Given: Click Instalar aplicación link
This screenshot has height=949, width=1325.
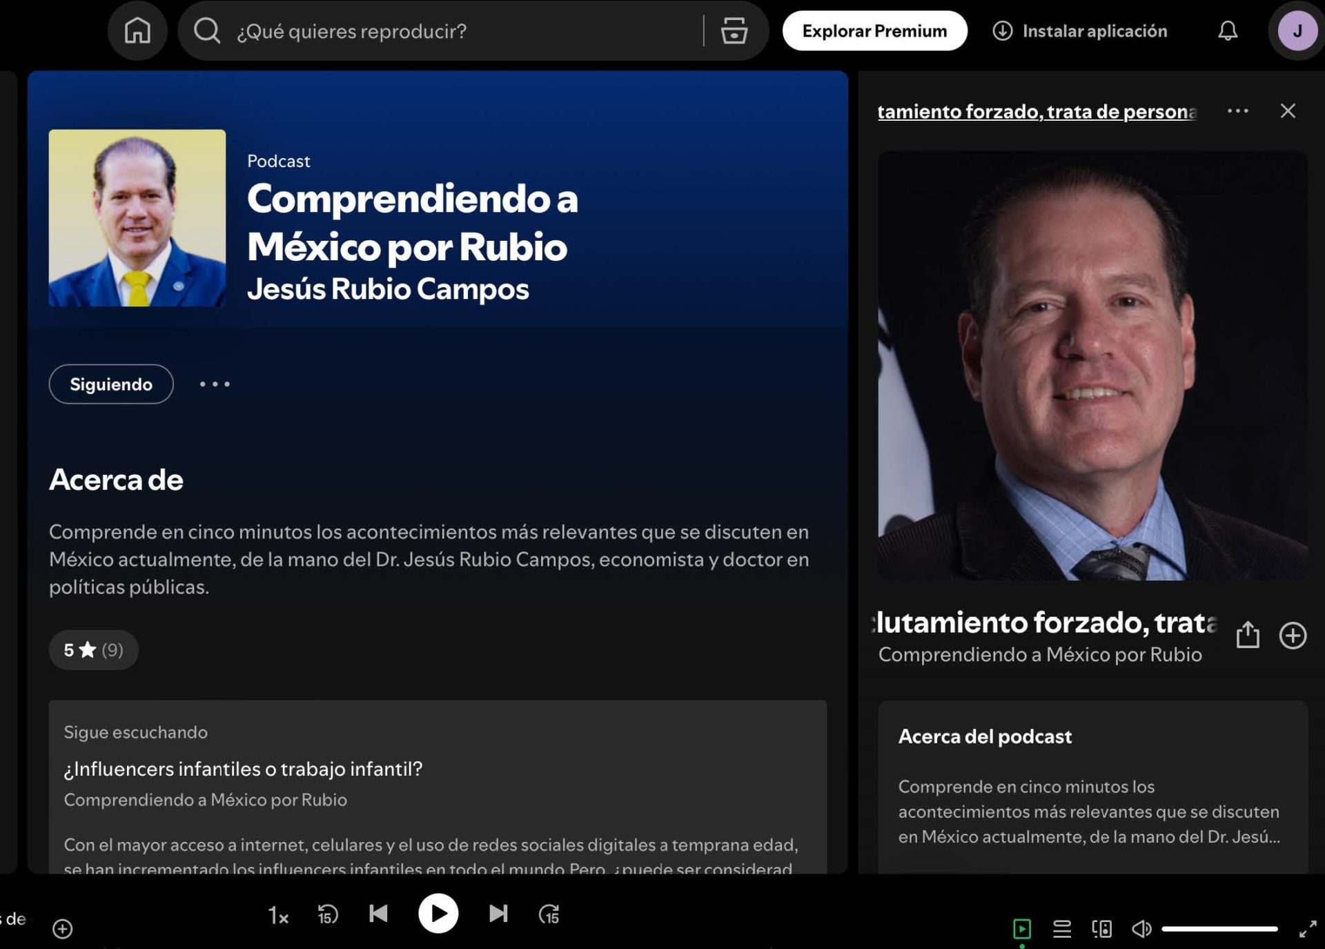Looking at the screenshot, I should click(1080, 31).
